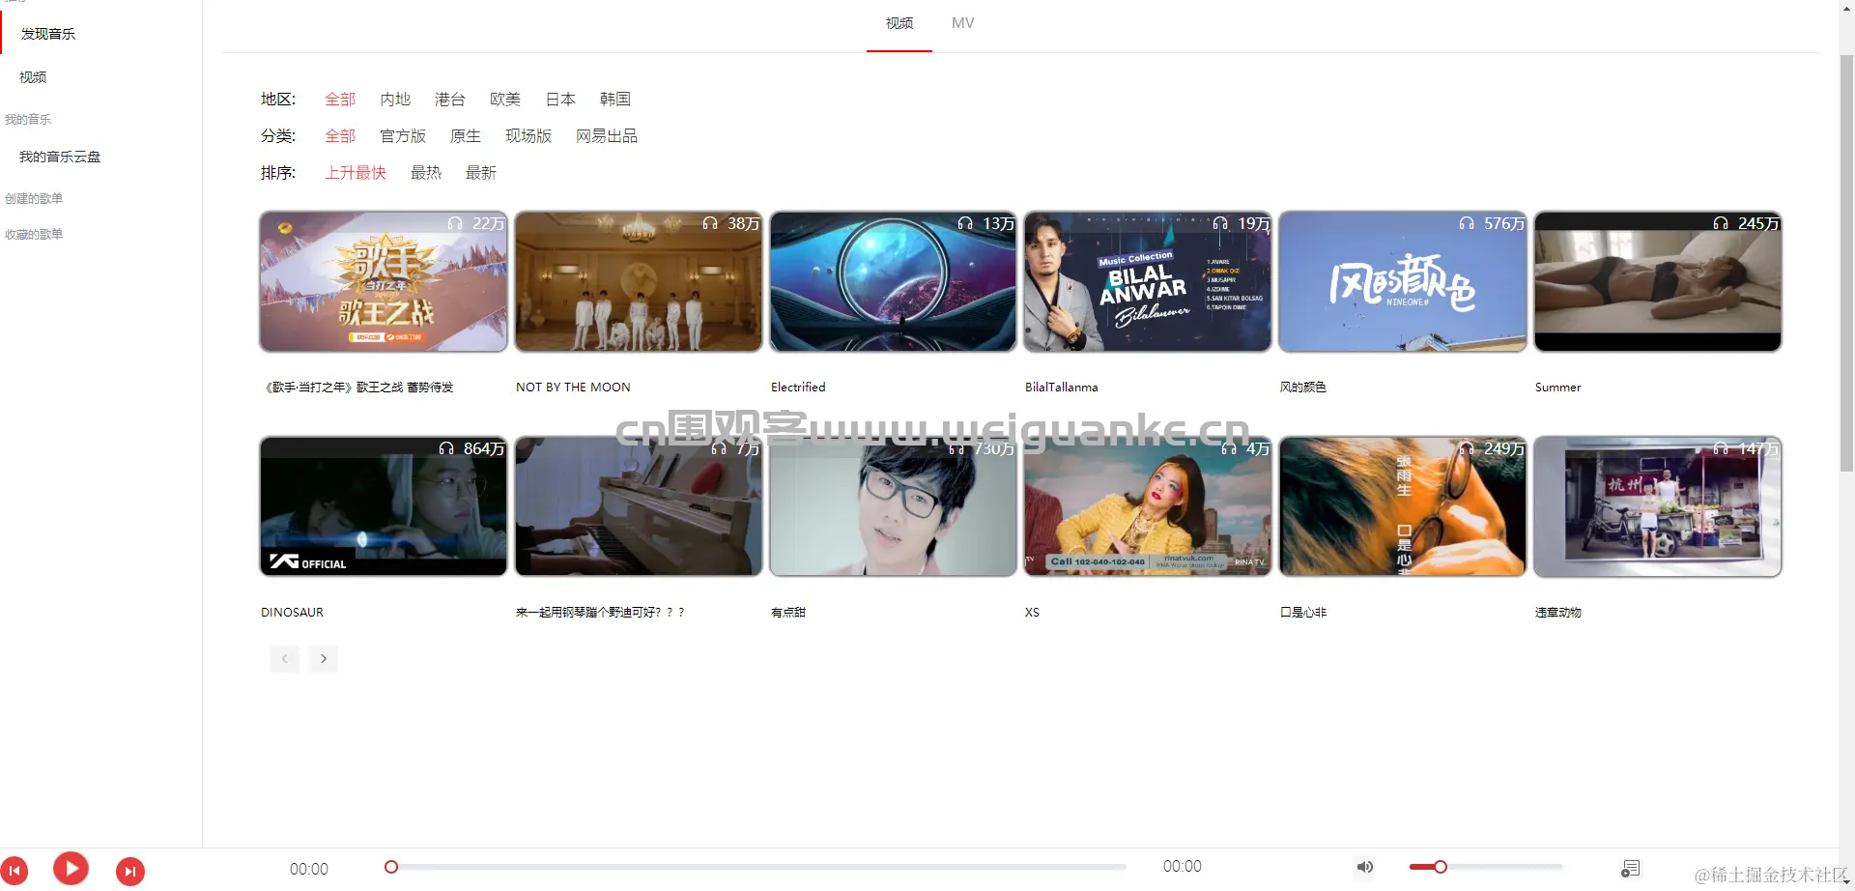The width and height of the screenshot is (1855, 891).
Task: Click the 违章动物 title text
Action: tap(1558, 613)
